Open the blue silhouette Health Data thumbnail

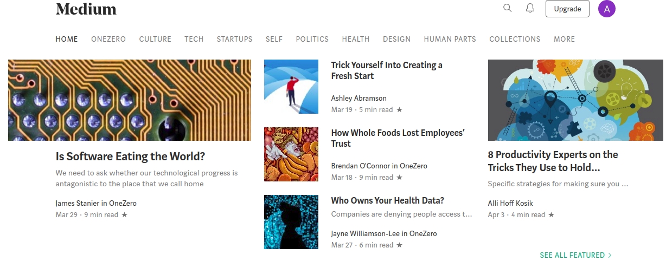click(x=291, y=222)
